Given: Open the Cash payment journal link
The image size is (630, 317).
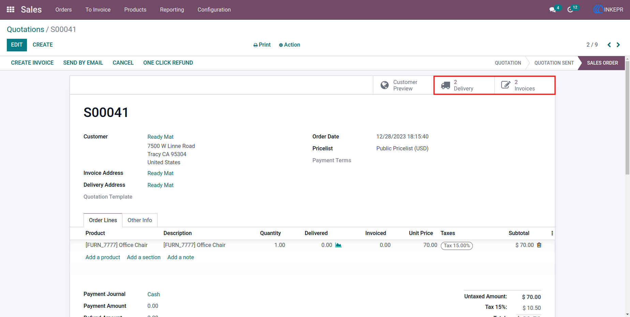Looking at the screenshot, I should [x=154, y=295].
